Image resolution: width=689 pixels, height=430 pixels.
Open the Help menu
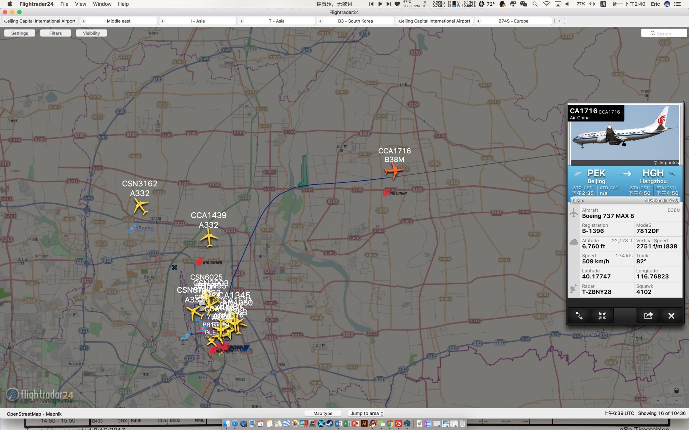123,4
